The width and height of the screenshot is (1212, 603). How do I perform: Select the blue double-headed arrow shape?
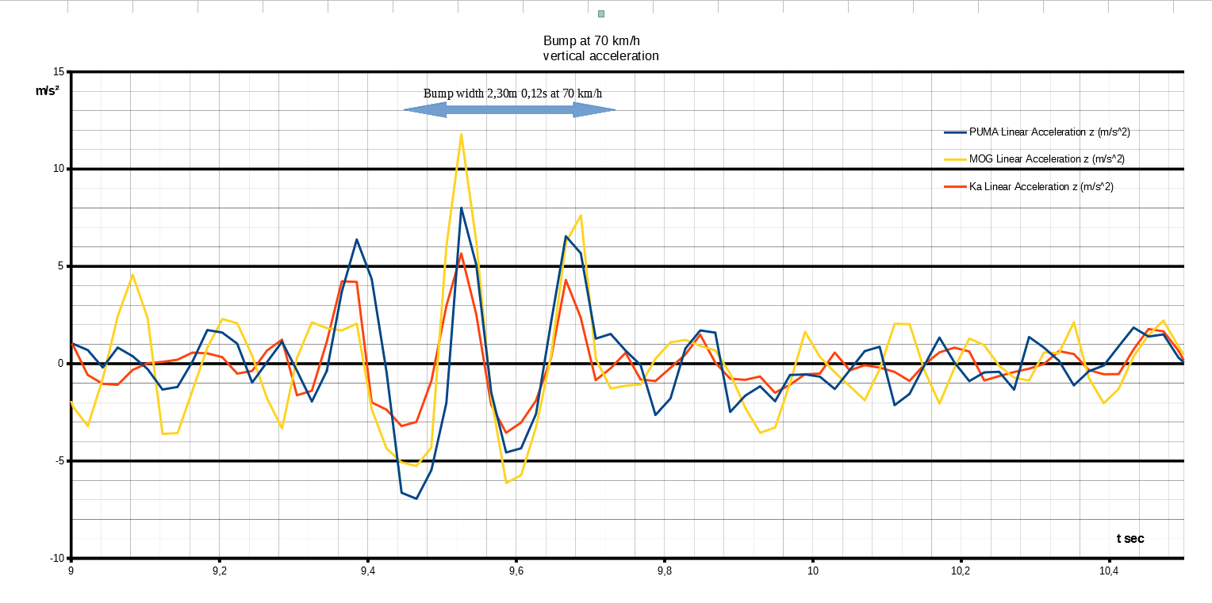pos(509,110)
